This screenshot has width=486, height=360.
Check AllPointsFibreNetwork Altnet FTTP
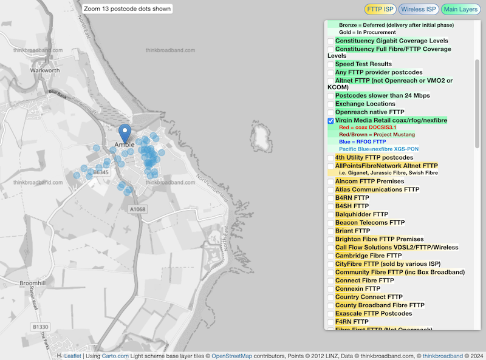pos(331,165)
